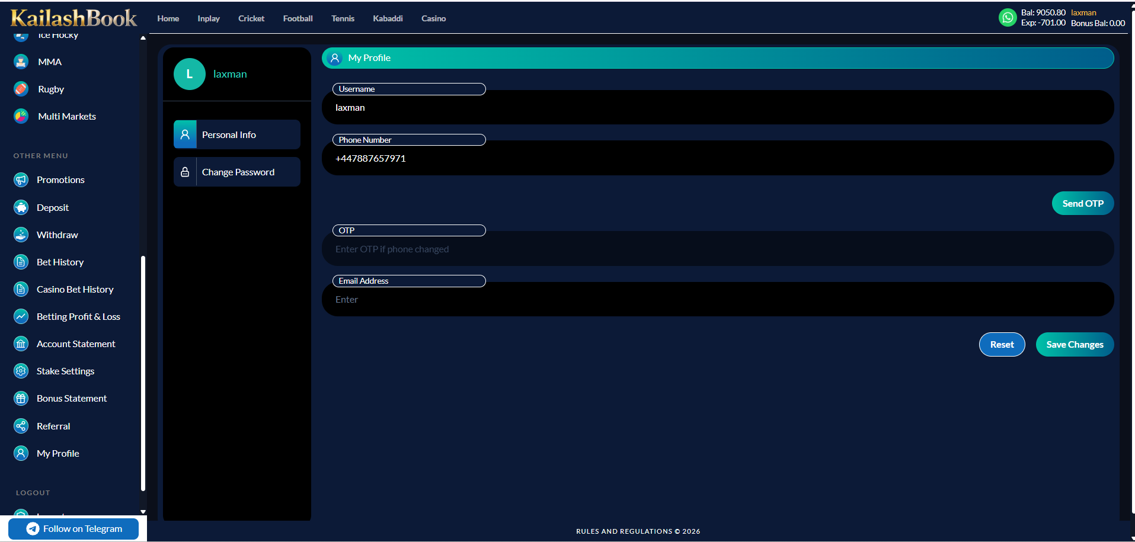Viewport: 1135px width, 542px height.
Task: Focus the Username input field
Action: (x=718, y=107)
